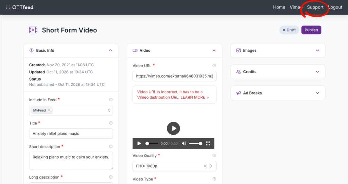Click Logout in the top bar

[x=335, y=7]
